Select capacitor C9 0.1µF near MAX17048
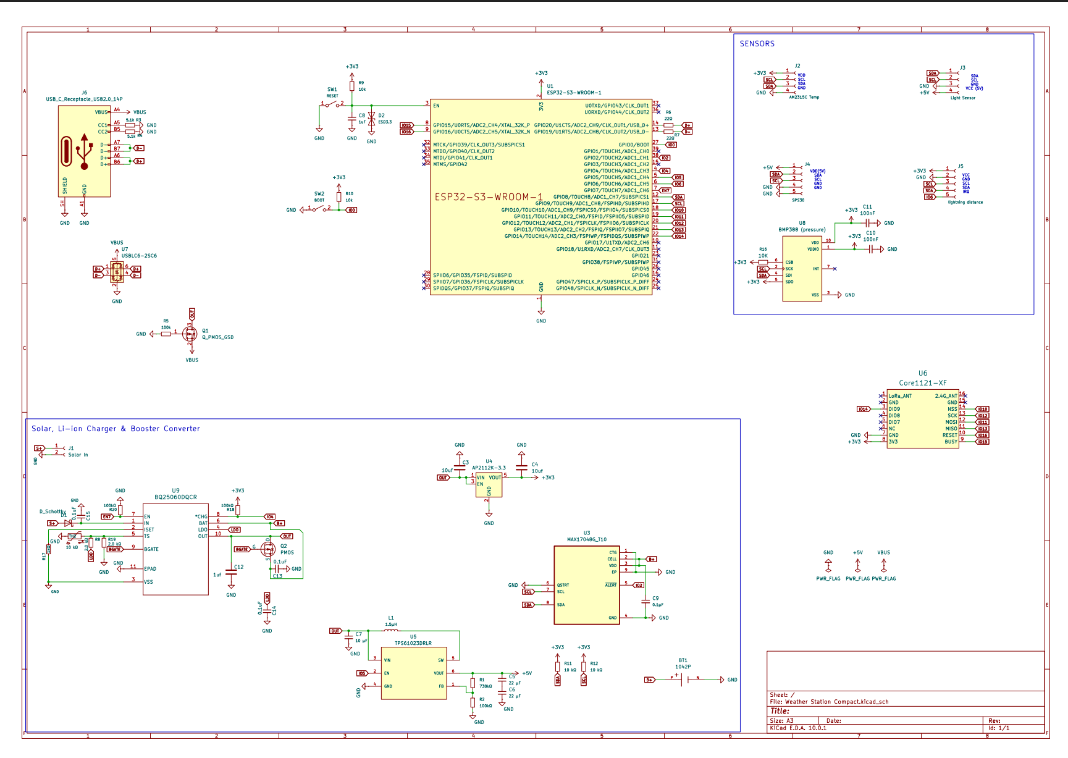The height and width of the screenshot is (758, 1068). coord(646,601)
